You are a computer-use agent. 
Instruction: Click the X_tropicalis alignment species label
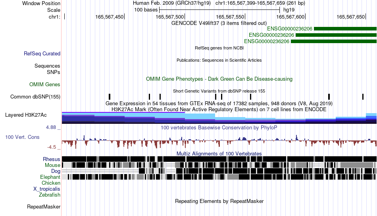point(46,189)
